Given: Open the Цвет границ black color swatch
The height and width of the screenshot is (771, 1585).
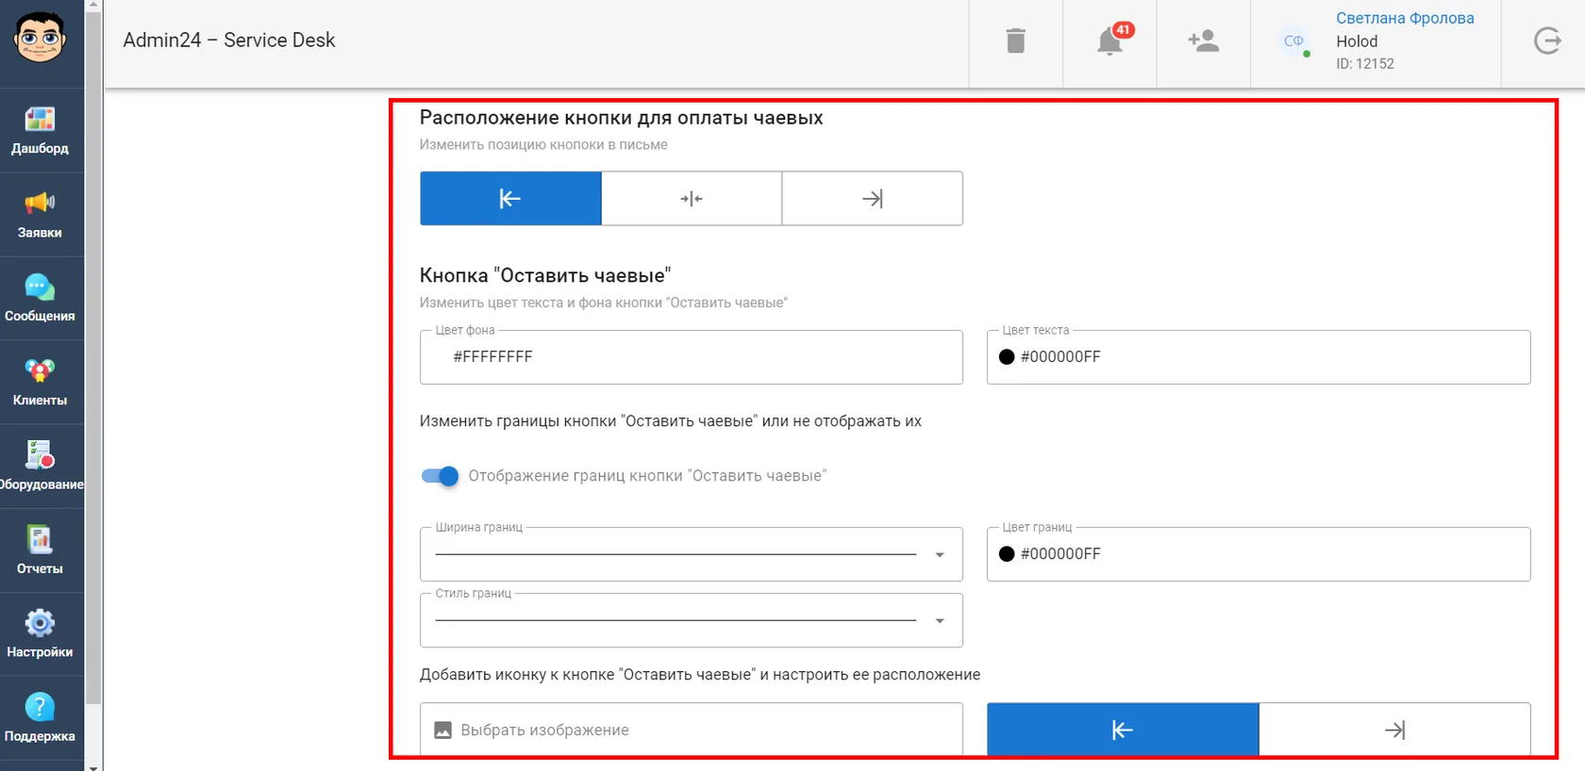Looking at the screenshot, I should coord(1007,554).
